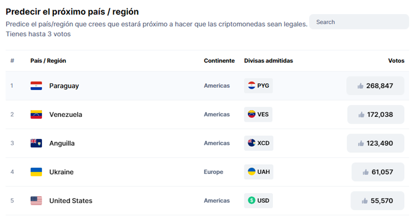Click the Ukraine flag icon
Image resolution: width=419 pixels, height=220 pixels.
tap(36, 172)
